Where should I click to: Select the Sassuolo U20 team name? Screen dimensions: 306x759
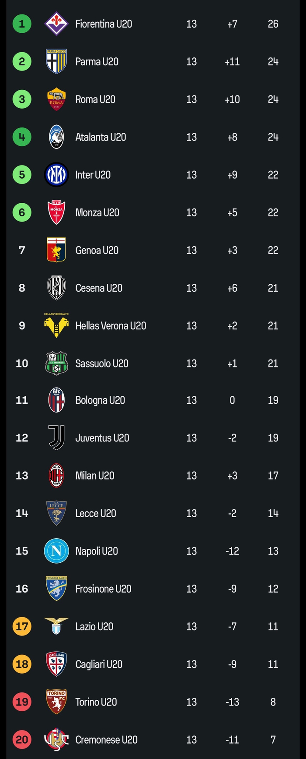coord(102,363)
